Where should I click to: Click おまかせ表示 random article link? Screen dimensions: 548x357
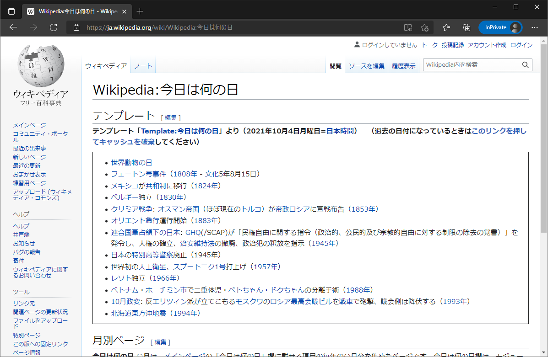coord(29,175)
